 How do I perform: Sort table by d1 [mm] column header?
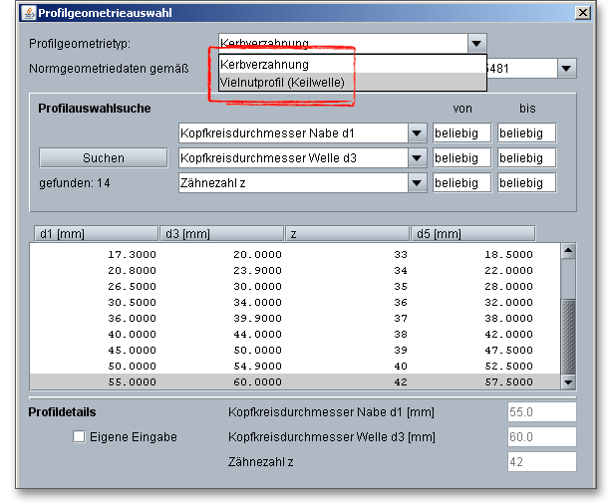click(x=95, y=234)
